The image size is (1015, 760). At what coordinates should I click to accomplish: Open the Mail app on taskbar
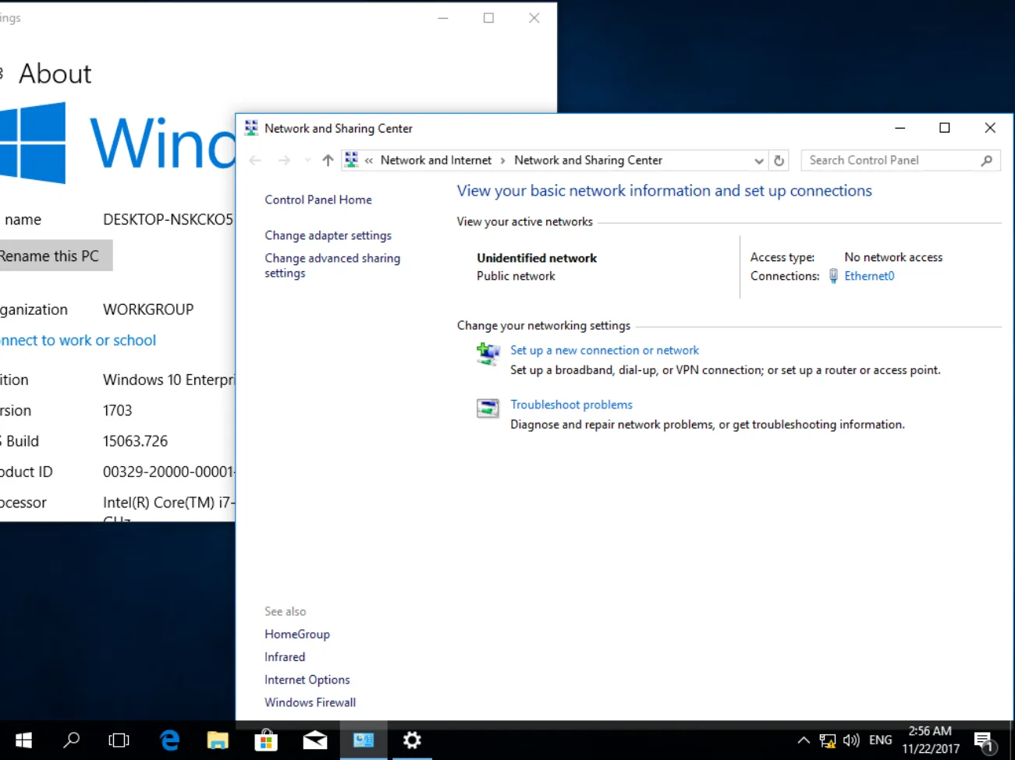click(x=314, y=740)
